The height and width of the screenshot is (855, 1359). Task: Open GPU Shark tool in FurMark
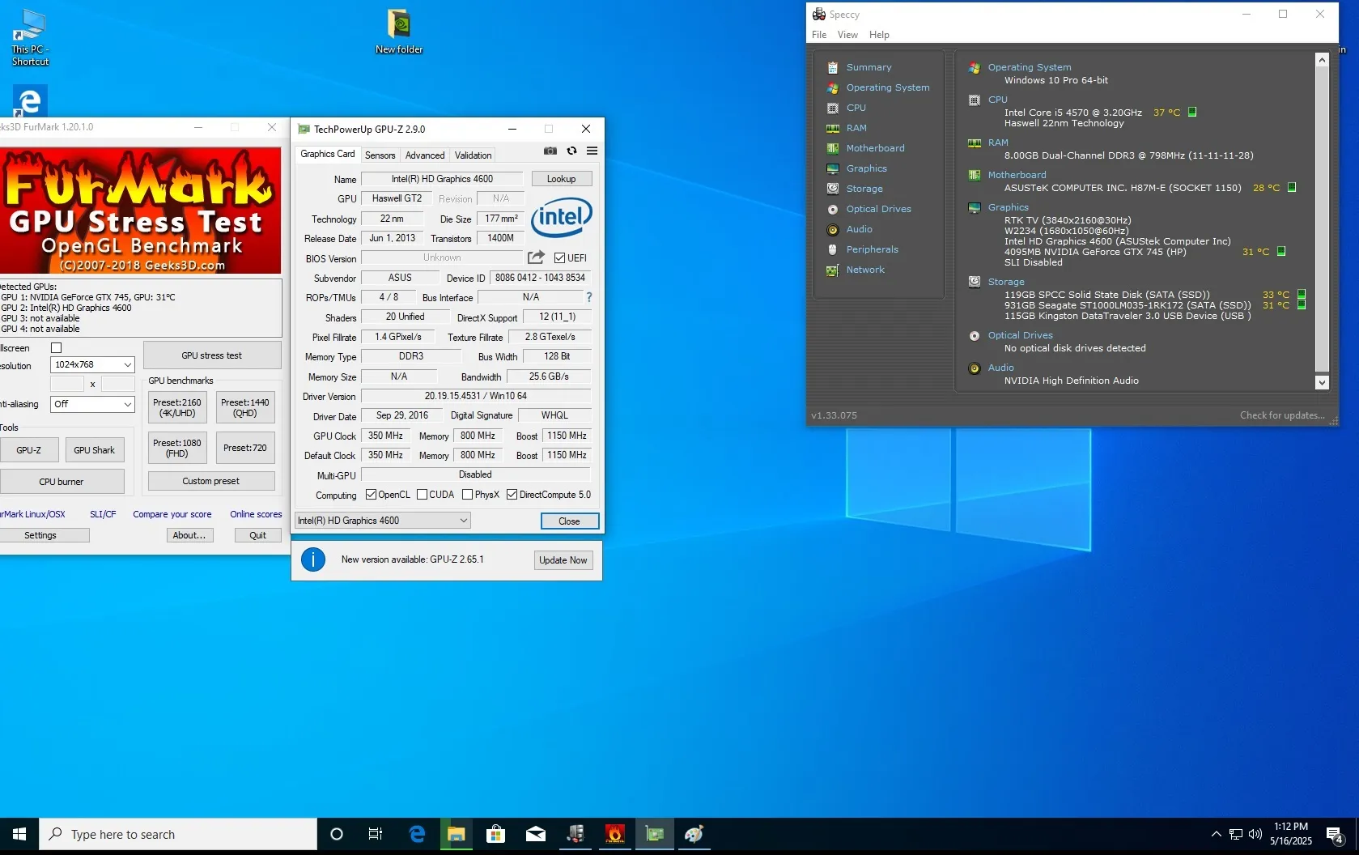point(94,450)
